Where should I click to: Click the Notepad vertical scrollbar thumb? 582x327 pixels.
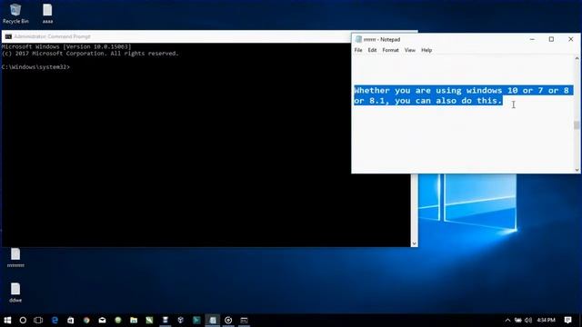pyautogui.click(x=577, y=125)
